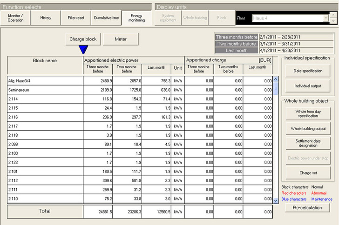Screen dimensions: 339x225
Task: Open Whole term day specification
Action: tap(307, 113)
